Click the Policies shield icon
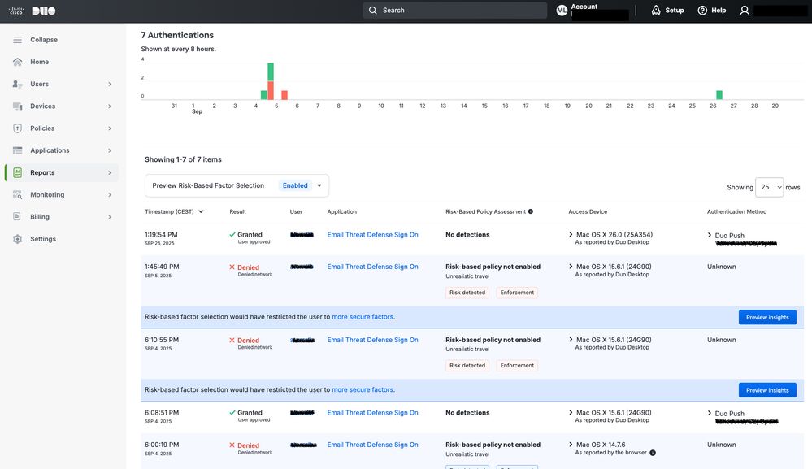 [17, 128]
